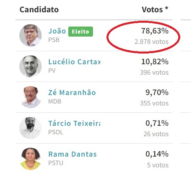191x177 pixels.
Task: Open the Tárcio Teixeira candidate link
Action: click(x=74, y=123)
